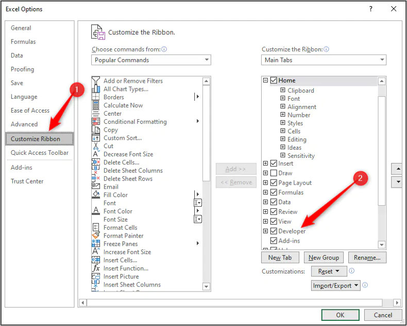Click the Insert Cells icon
The height and width of the screenshot is (326, 407).
click(x=96, y=260)
